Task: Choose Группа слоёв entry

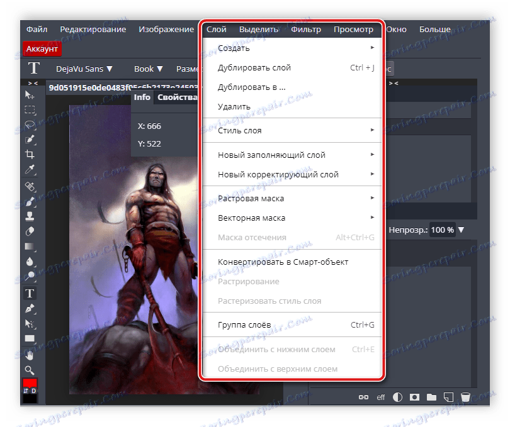Action: [292, 324]
